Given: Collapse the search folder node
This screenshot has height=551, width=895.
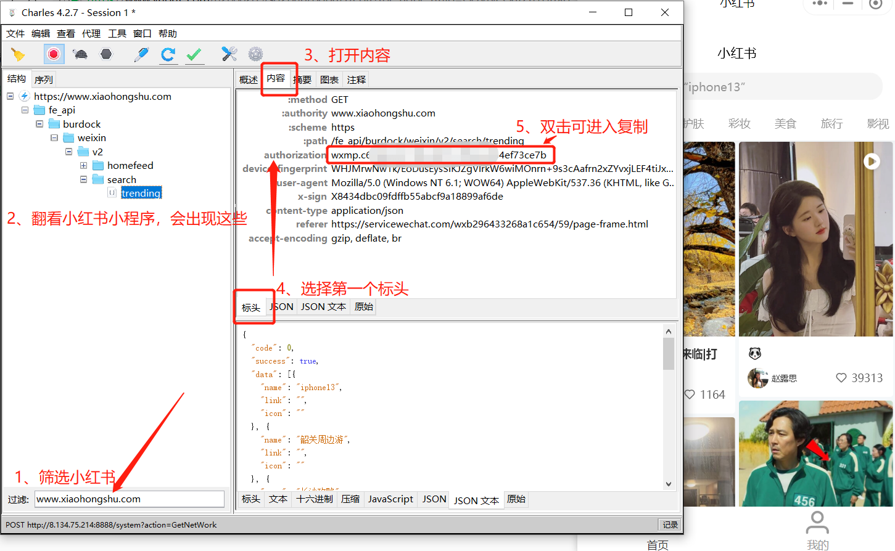Looking at the screenshot, I should pos(83,179).
